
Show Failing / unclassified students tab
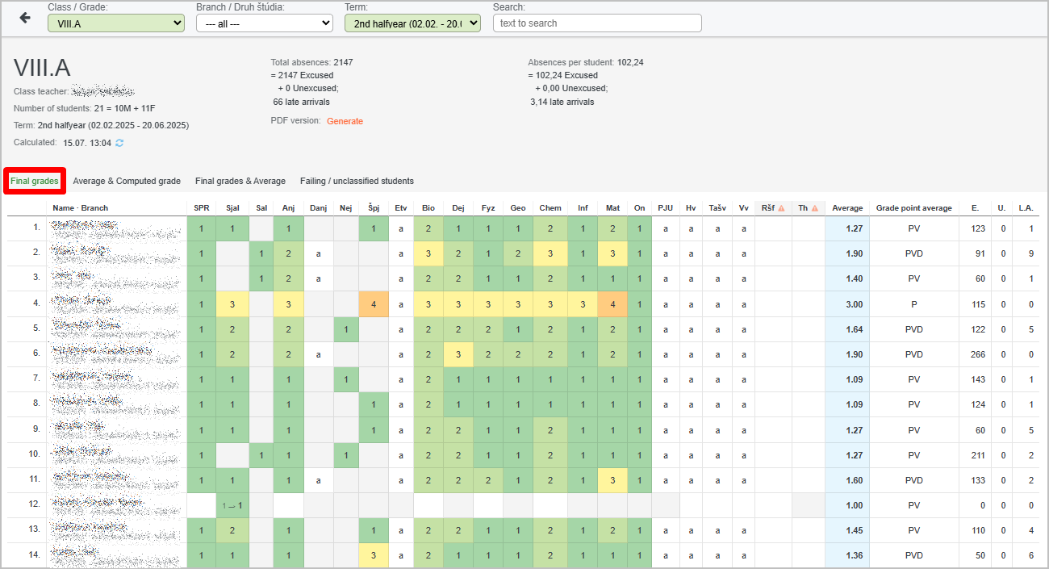click(x=357, y=181)
